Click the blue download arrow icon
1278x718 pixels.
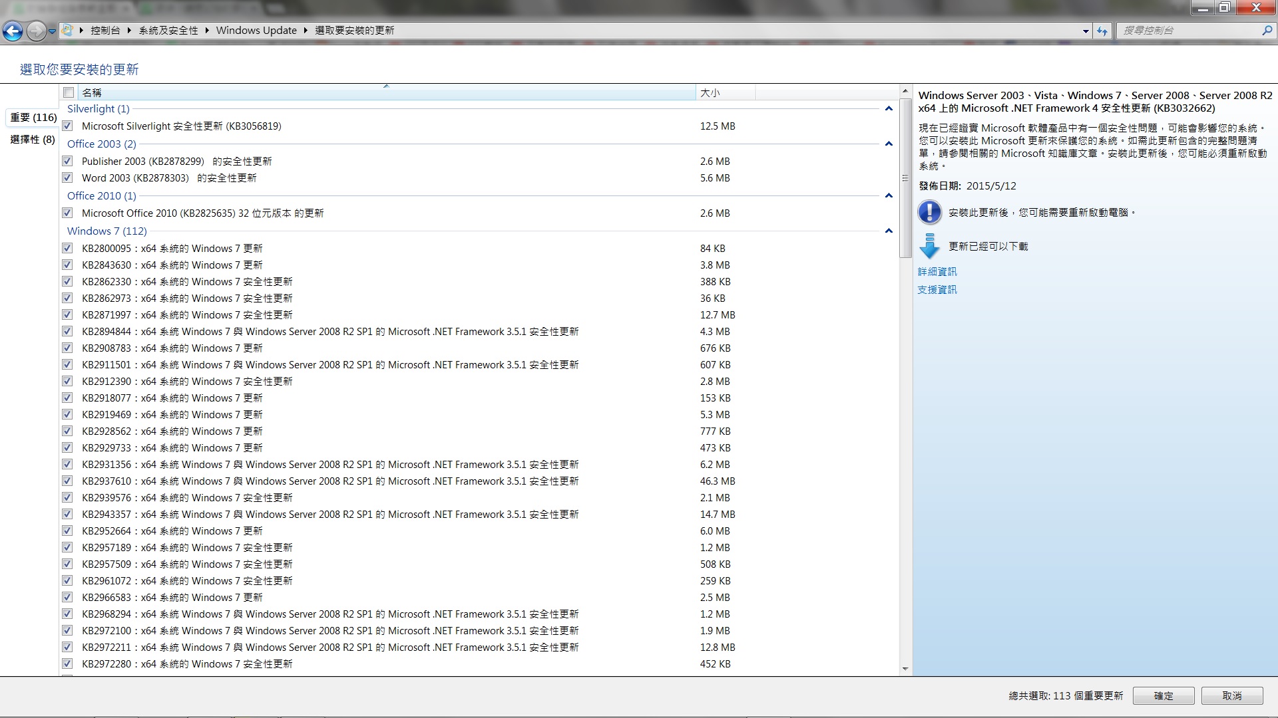coord(929,246)
